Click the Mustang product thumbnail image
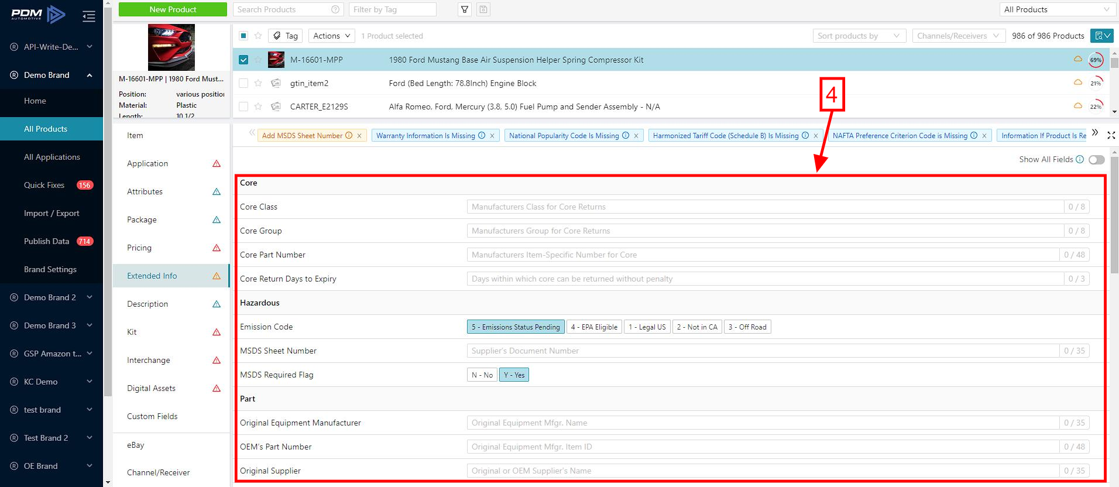Screen dimensions: 1119x487 pyautogui.click(x=171, y=47)
